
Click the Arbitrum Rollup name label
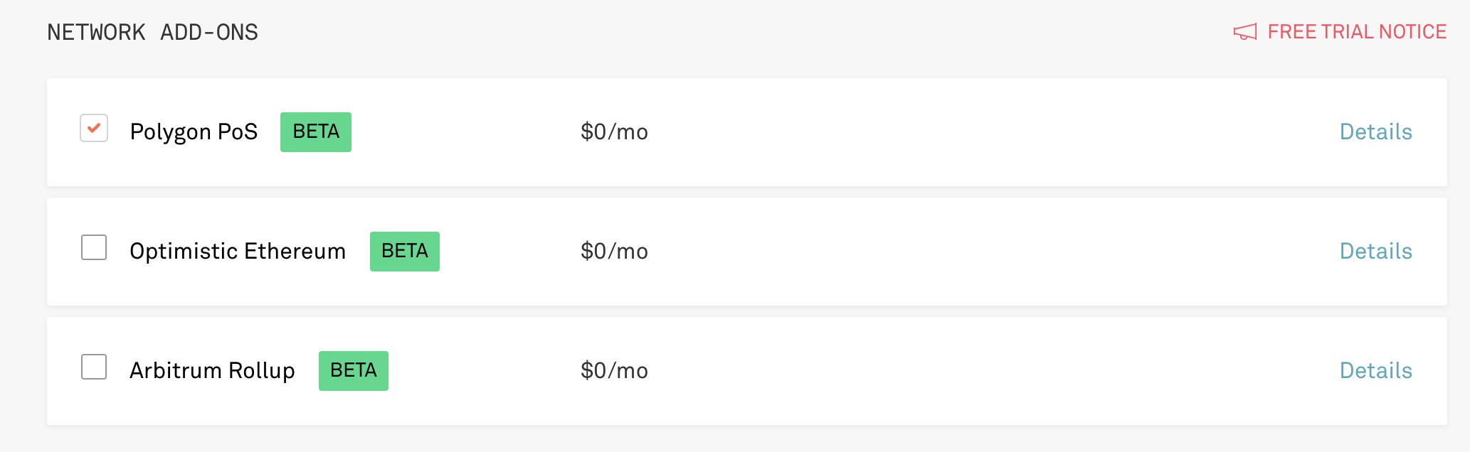(212, 371)
